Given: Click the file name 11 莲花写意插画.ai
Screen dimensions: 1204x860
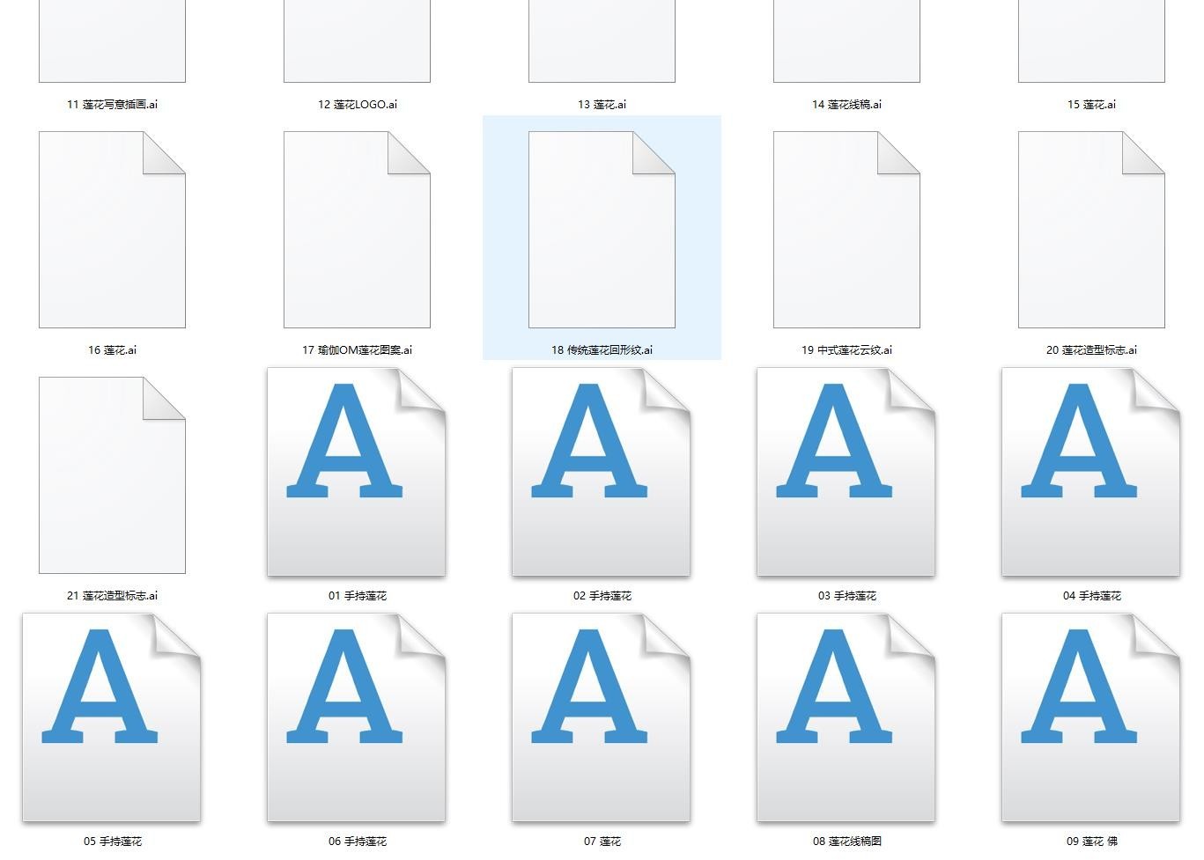Looking at the screenshot, I should 112,104.
